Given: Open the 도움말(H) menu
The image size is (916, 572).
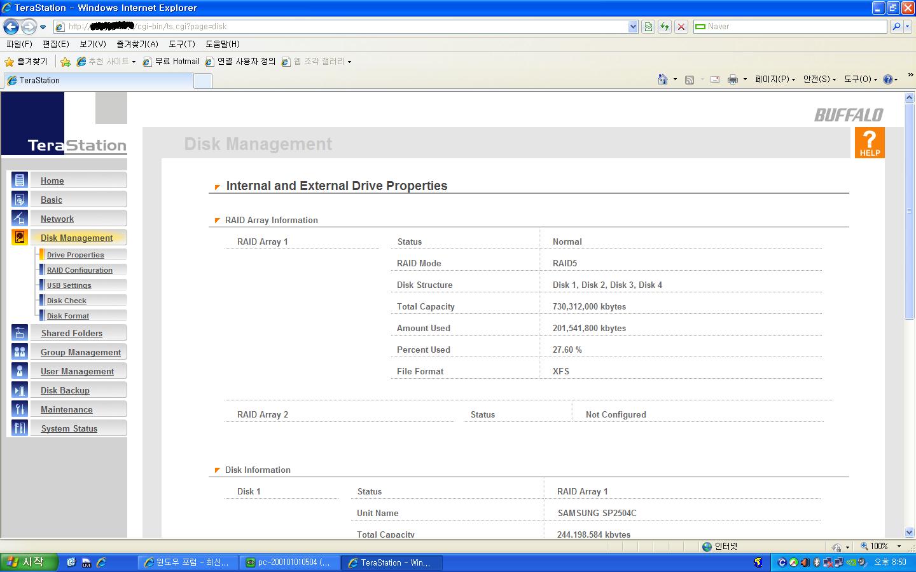Looking at the screenshot, I should (223, 44).
